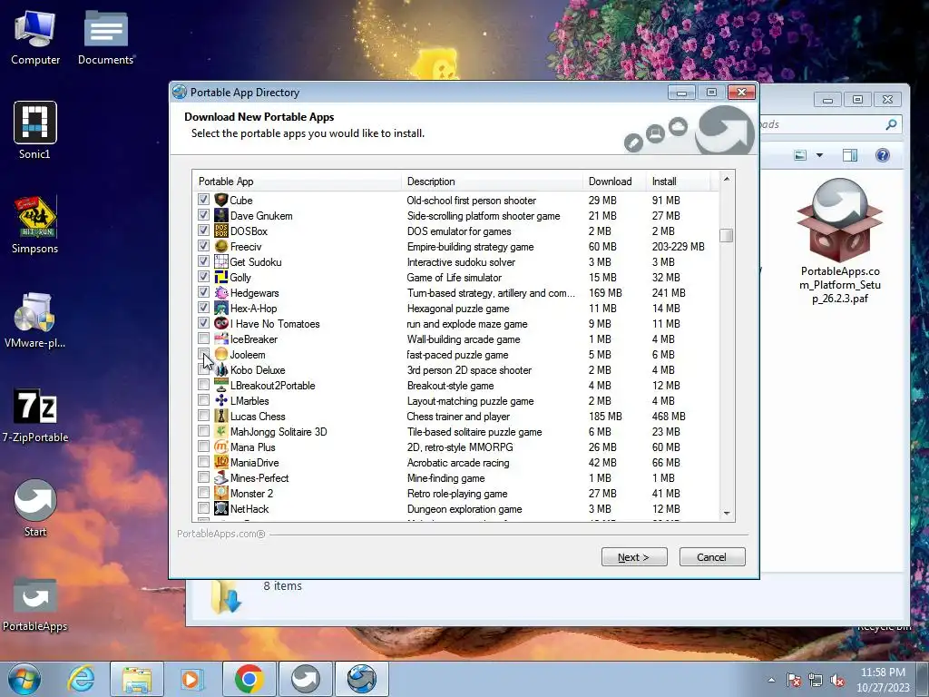This screenshot has width=929, height=697.
Task: Click the Cube app icon in list
Action: 221,201
